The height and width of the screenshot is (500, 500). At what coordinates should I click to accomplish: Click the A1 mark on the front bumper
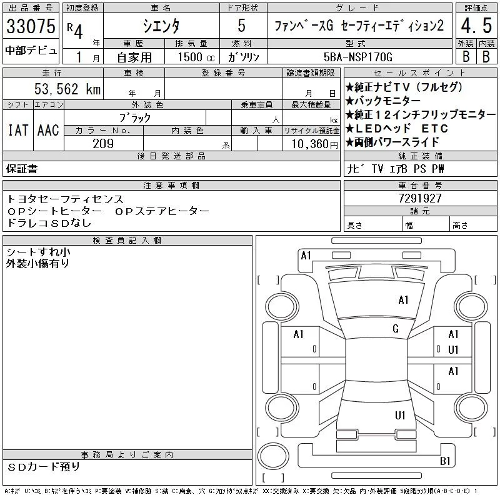[x=306, y=256]
